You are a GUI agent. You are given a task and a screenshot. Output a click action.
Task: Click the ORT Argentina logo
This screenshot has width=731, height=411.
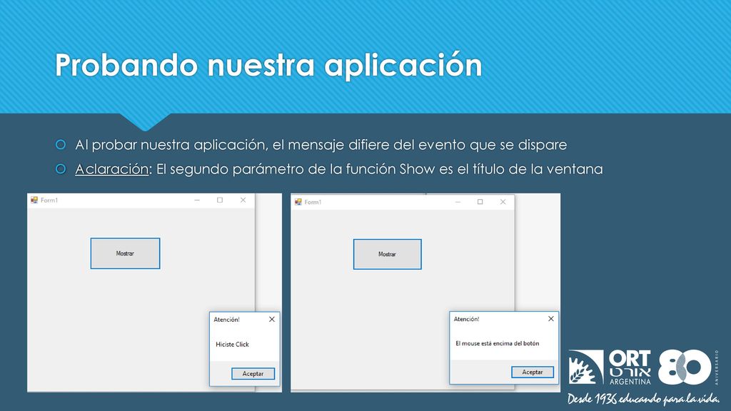pyautogui.click(x=610, y=367)
